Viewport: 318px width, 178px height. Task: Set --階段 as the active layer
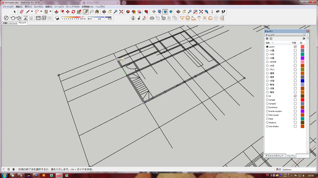267,92
